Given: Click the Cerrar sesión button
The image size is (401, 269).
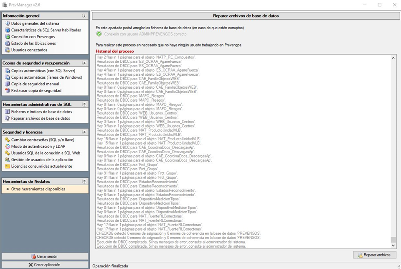Looking at the screenshot, I should pos(45,256).
